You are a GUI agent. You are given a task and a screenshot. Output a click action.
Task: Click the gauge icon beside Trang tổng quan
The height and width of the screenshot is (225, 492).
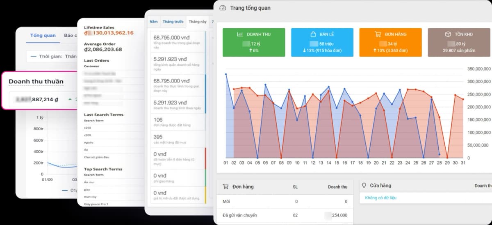[x=223, y=8]
